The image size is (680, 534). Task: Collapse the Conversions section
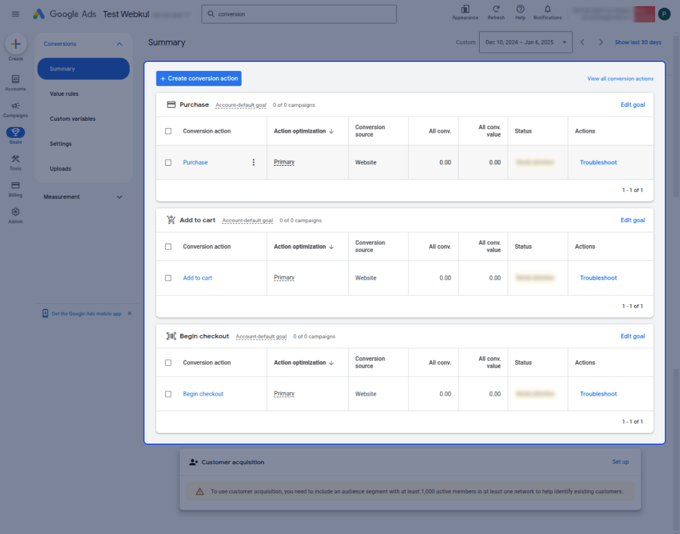click(x=119, y=44)
